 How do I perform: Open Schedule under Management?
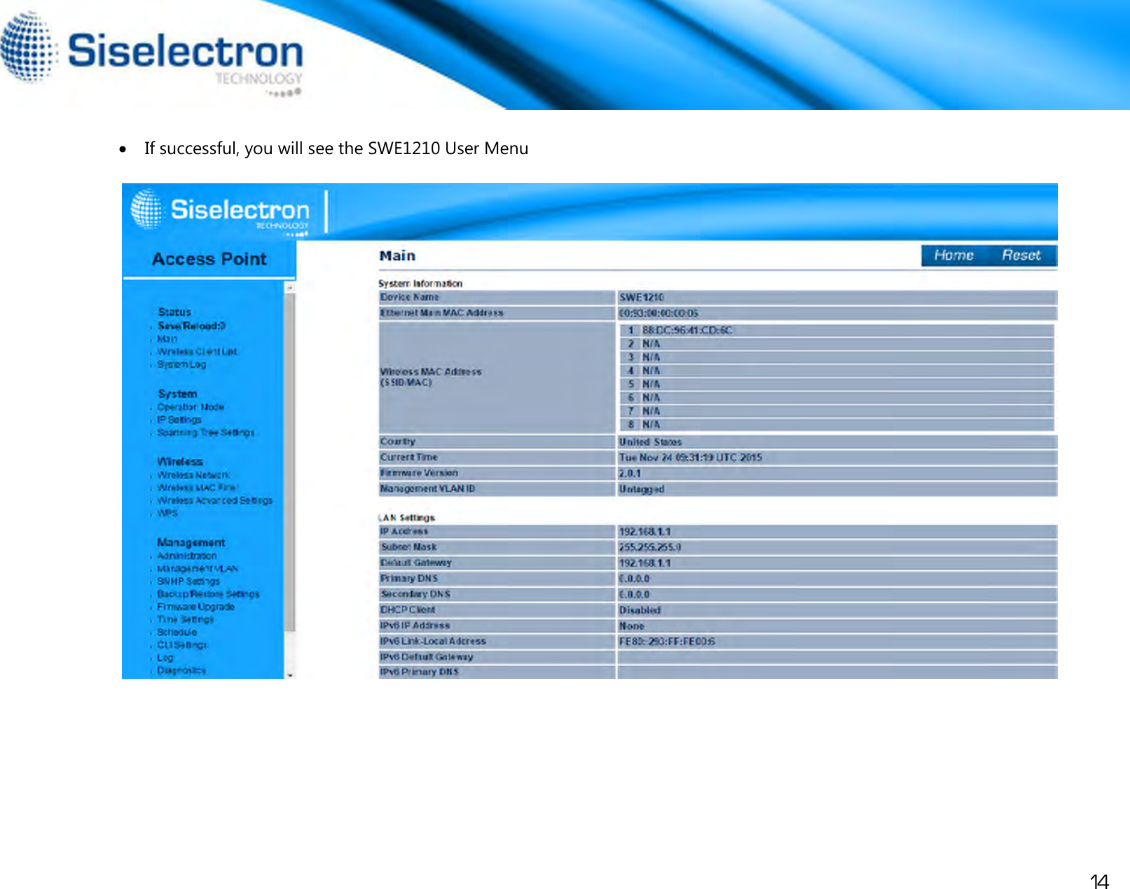[177, 633]
